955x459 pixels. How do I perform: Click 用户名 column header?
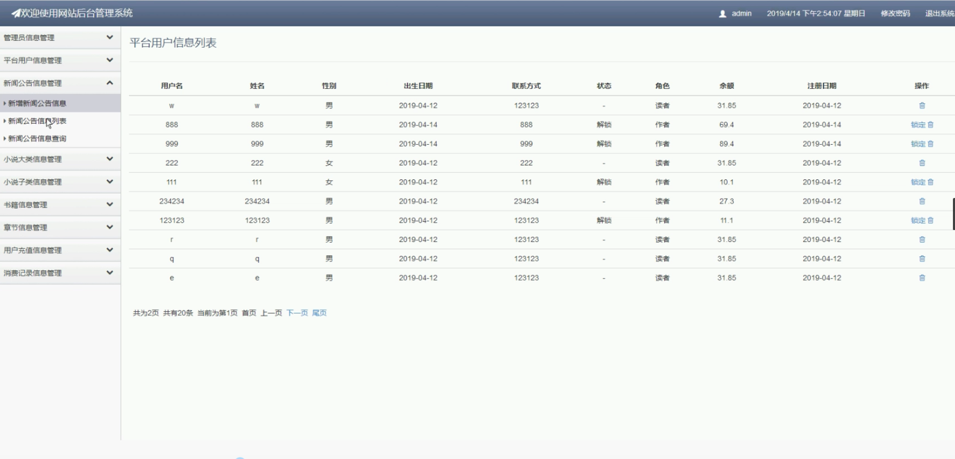click(172, 86)
